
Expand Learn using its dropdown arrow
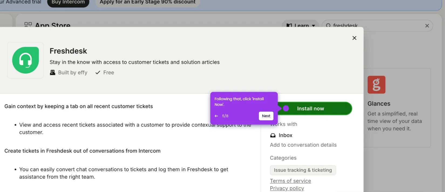pos(314,26)
